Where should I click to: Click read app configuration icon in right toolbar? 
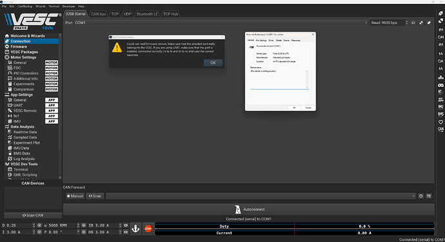point(440,54)
